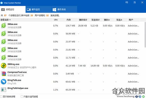Viewport: 146px width, 99px height.
Task: Click the 360安全卫士 安全防护中心模块 description
Action: [x=22, y=67]
